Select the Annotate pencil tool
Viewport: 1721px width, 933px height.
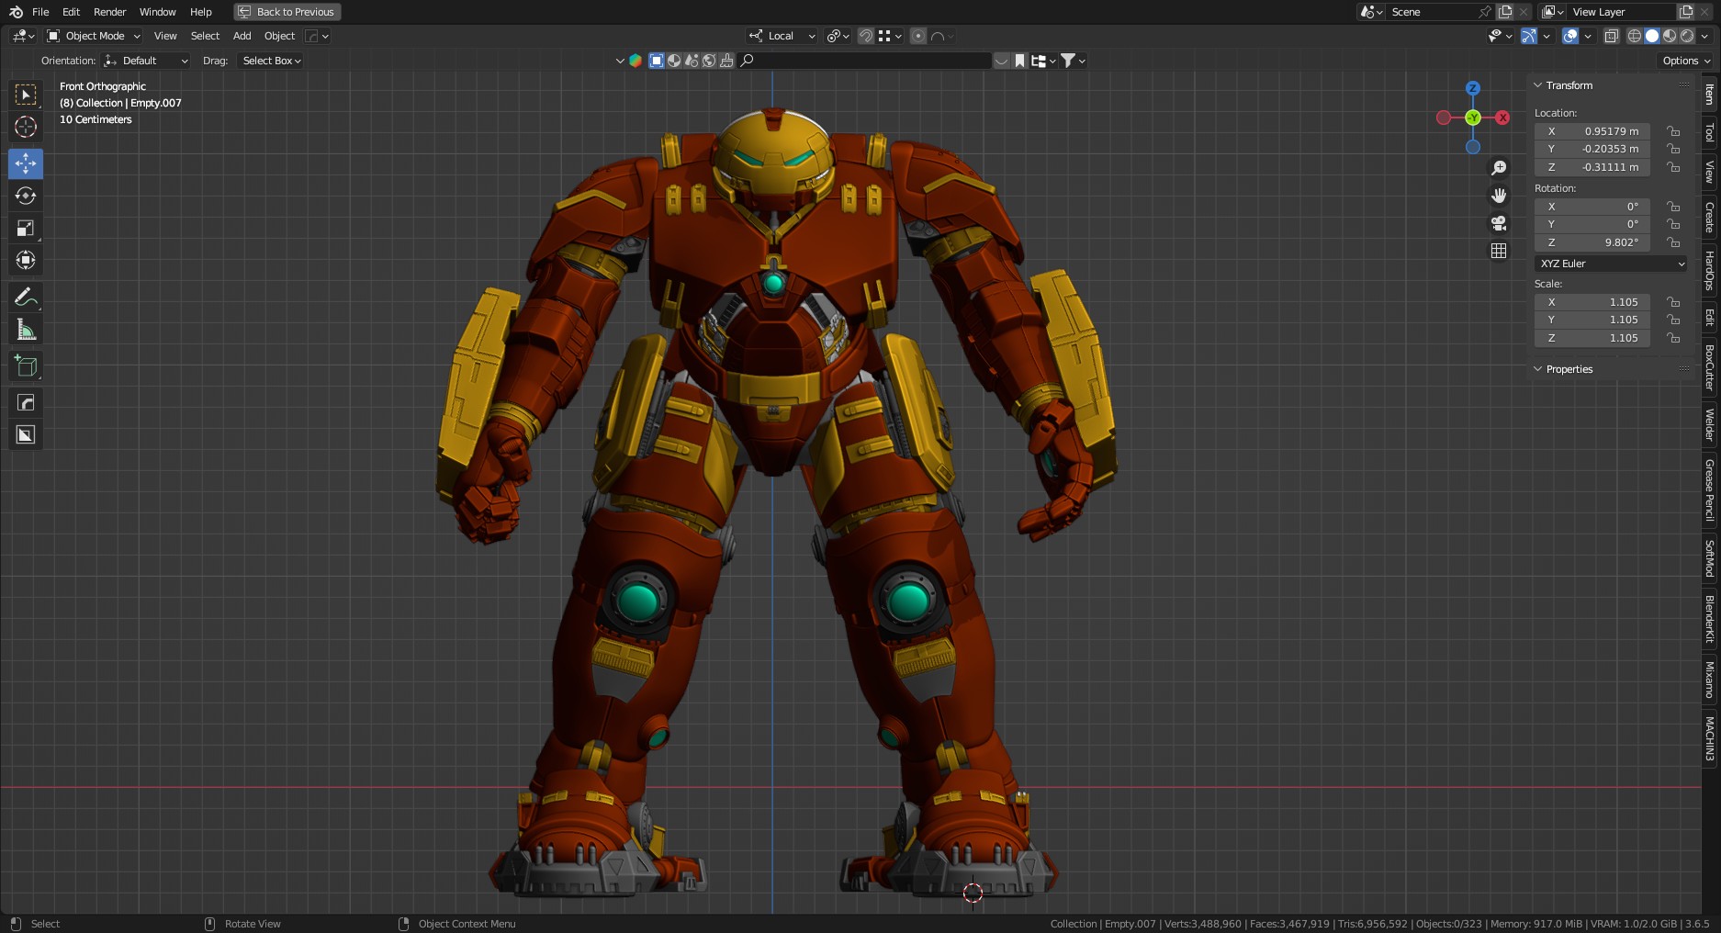coord(26,297)
